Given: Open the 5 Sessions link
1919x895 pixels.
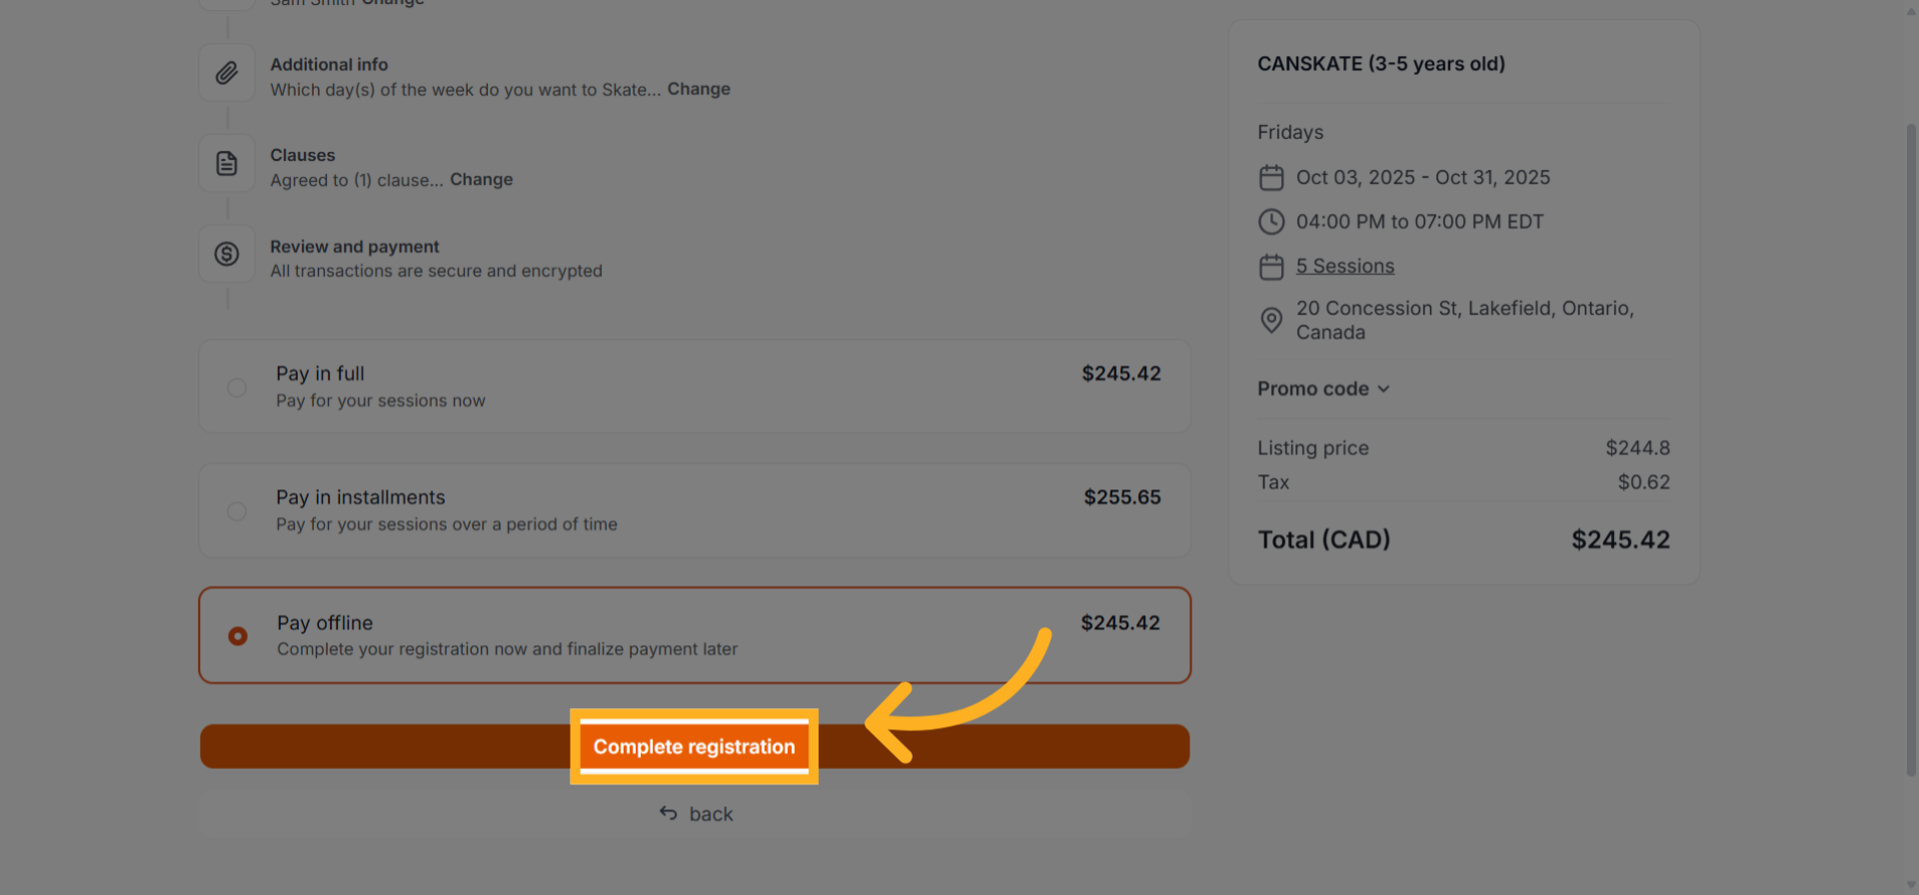Looking at the screenshot, I should point(1345,267).
